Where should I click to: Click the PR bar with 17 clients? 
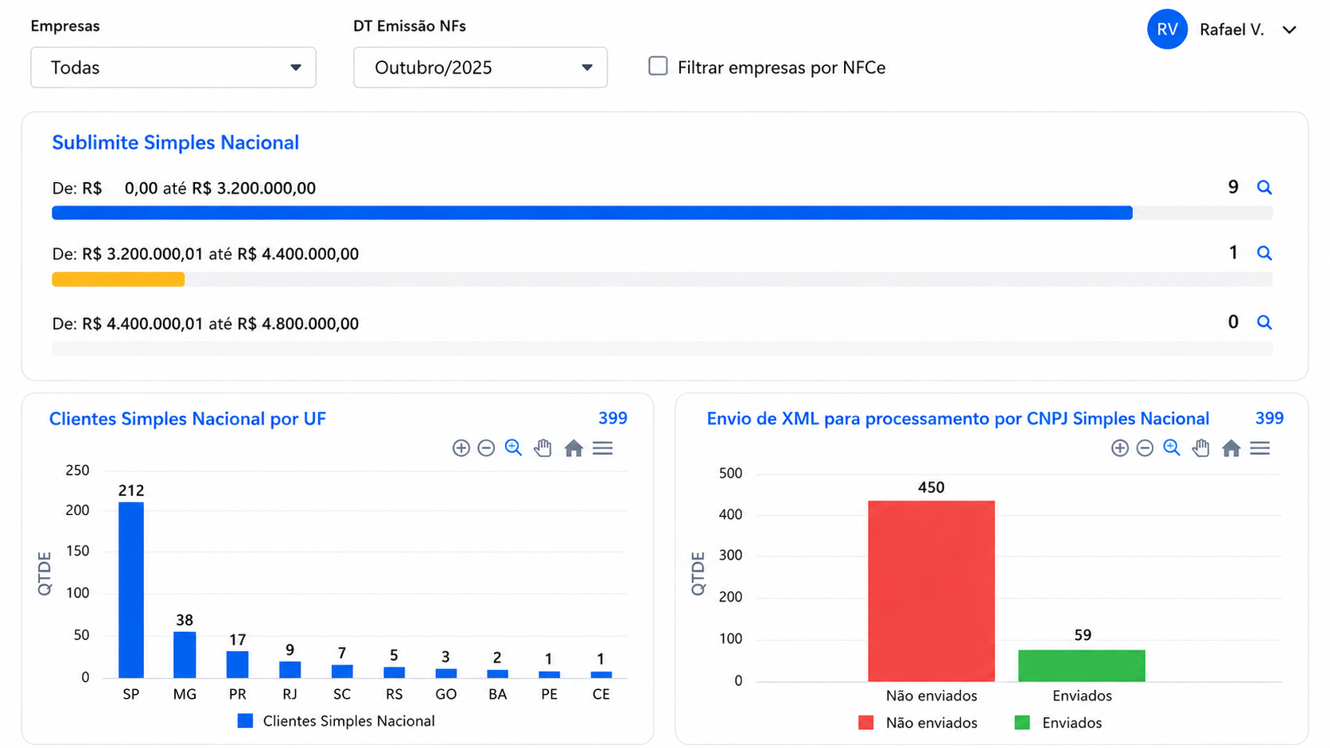click(237, 665)
